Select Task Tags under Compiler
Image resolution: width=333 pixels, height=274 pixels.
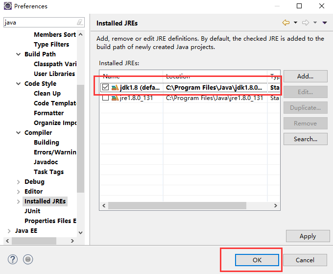[x=48, y=172]
